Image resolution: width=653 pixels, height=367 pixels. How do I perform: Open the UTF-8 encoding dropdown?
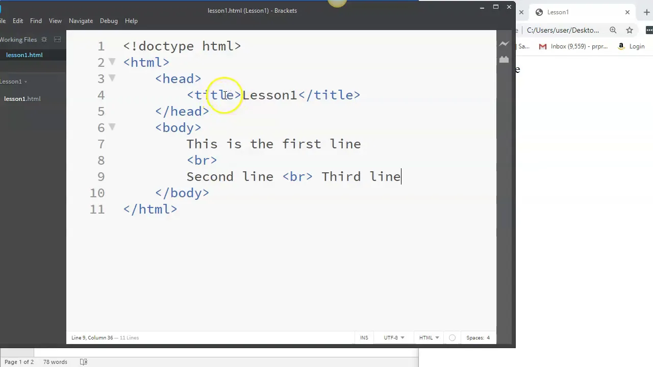pos(394,337)
